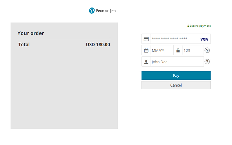The image size is (232, 145).
Task: Click the USD 180.00 total amount
Action: click(x=98, y=45)
